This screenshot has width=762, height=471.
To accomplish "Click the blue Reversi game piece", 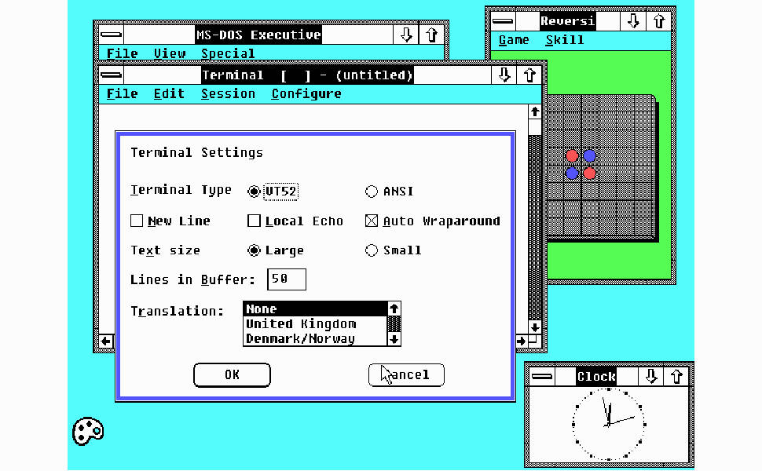I will click(589, 156).
